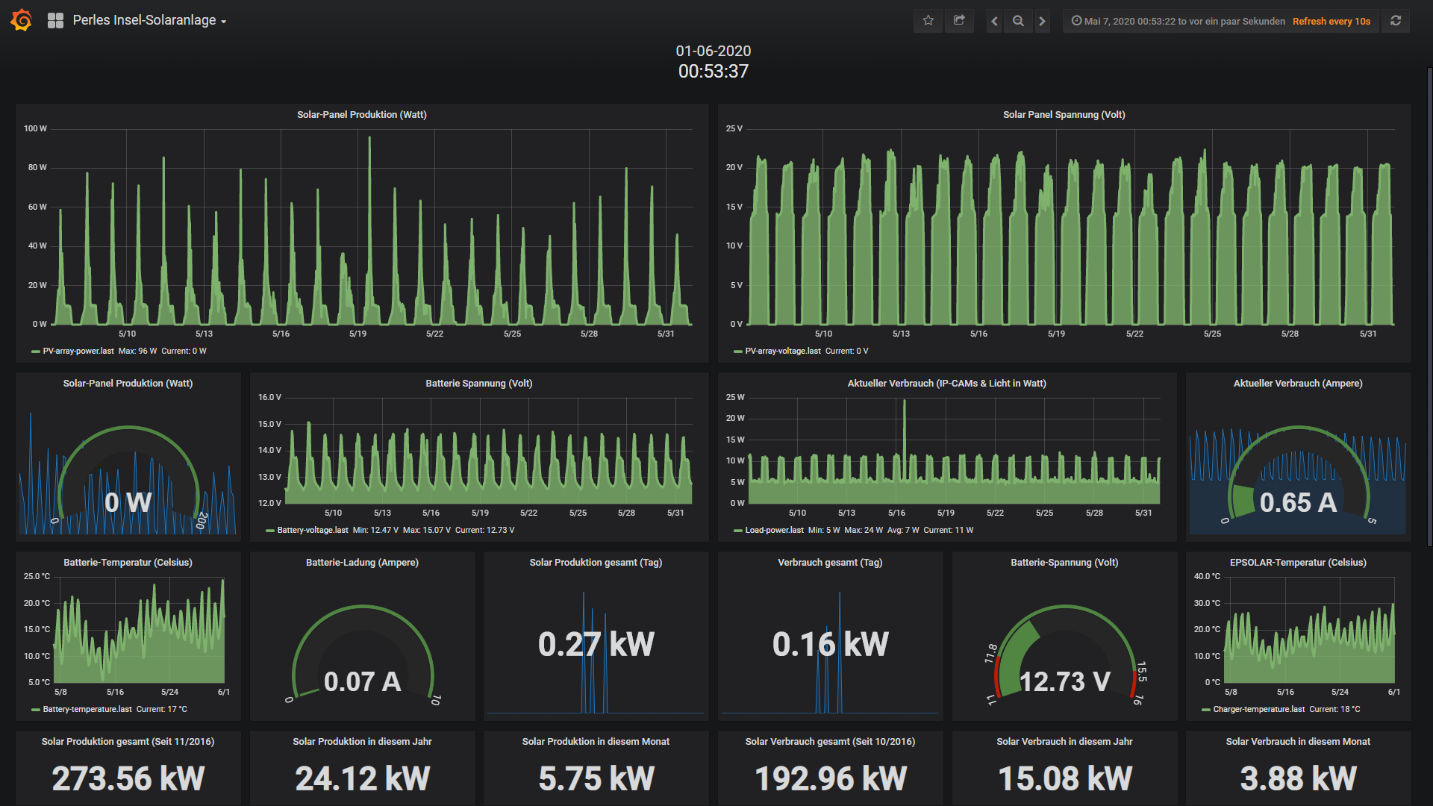Click Aktueller Verbrauch (Ampere) panel title
This screenshot has width=1433, height=806.
coord(1297,383)
